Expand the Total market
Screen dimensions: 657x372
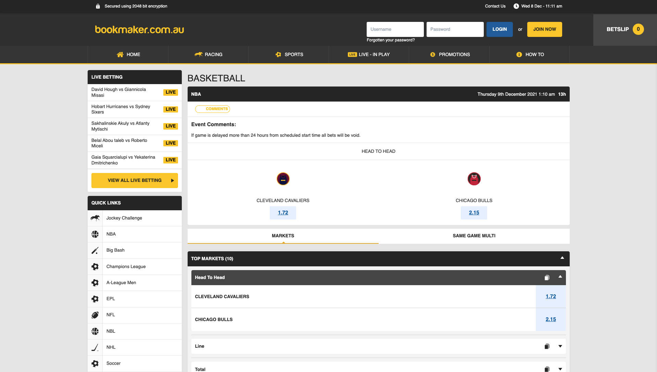560,369
